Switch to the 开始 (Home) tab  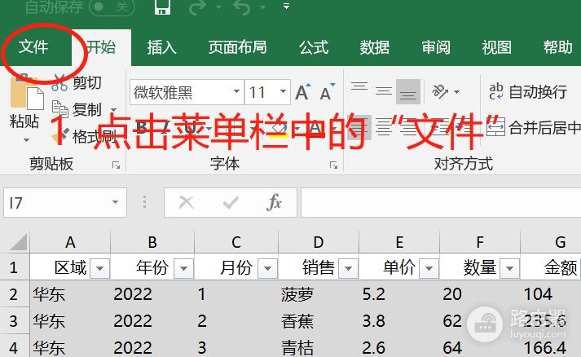tap(101, 47)
